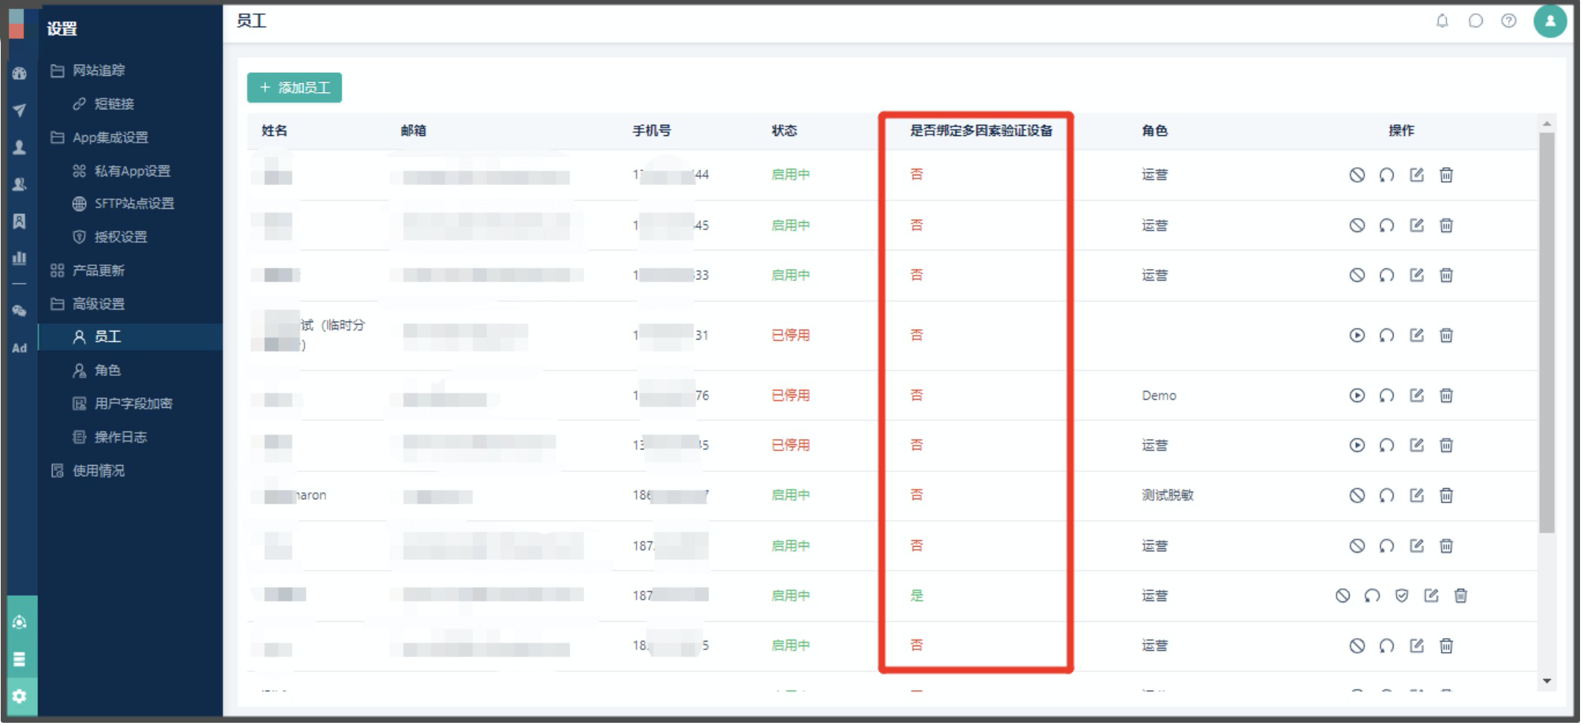
Task: Go to 操作日志 in settings menu
Action: coord(120,437)
